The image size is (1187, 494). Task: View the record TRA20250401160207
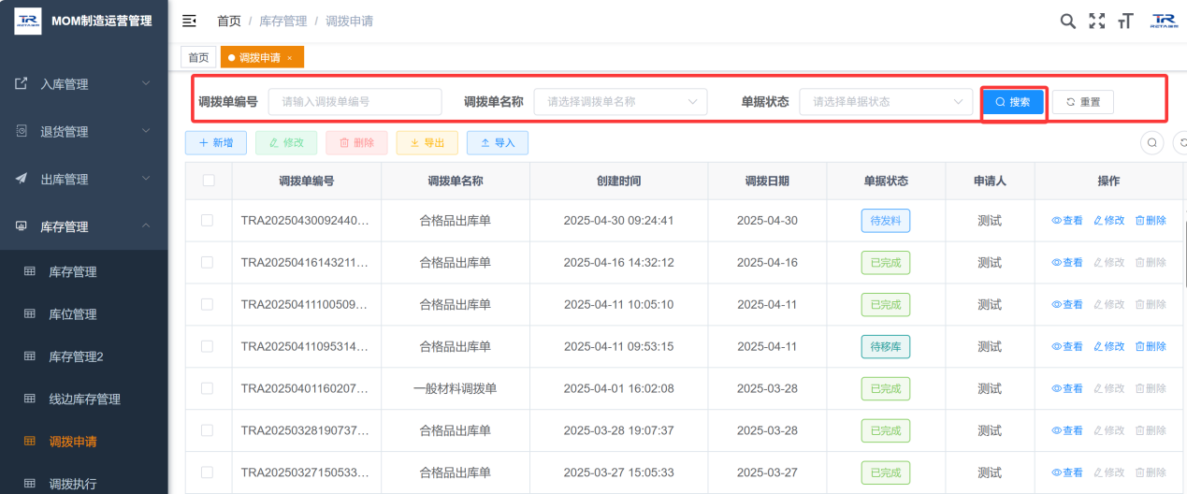pyautogui.click(x=1067, y=388)
